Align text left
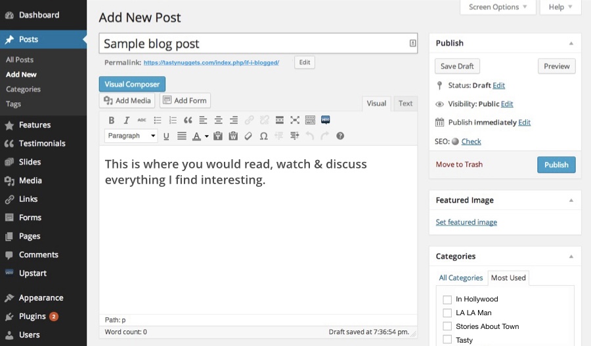Image resolution: width=591 pixels, height=346 pixels. click(203, 121)
